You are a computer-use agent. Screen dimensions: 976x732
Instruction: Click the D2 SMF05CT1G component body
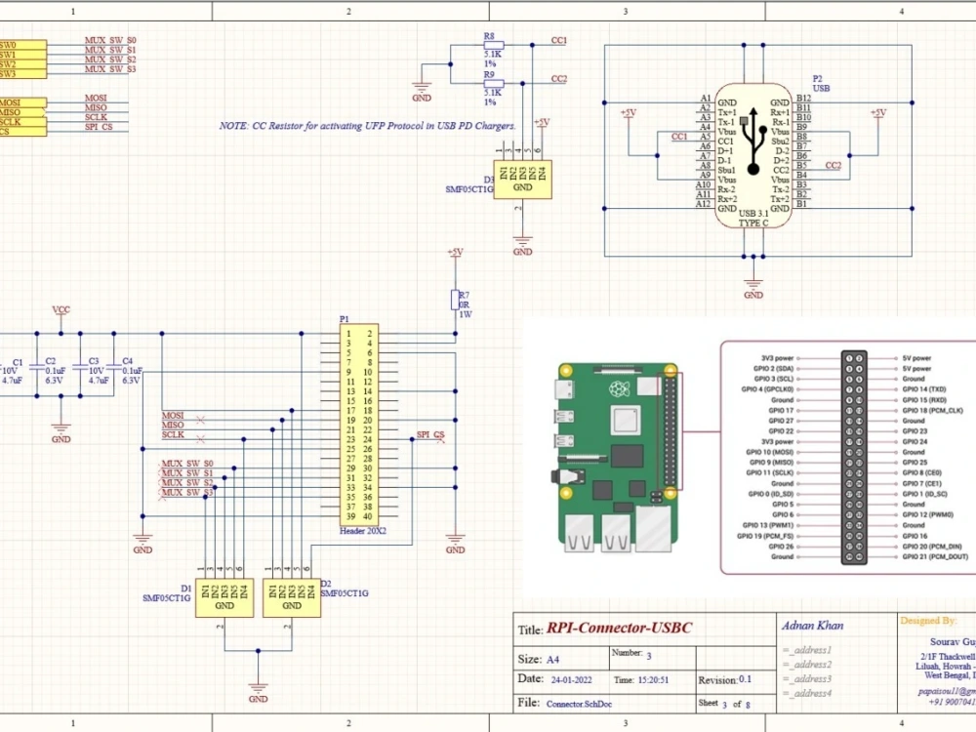[291, 598]
